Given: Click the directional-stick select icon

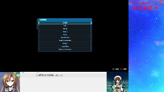Looking at the screenshot, I should pyautogui.click(x=113, y=69).
